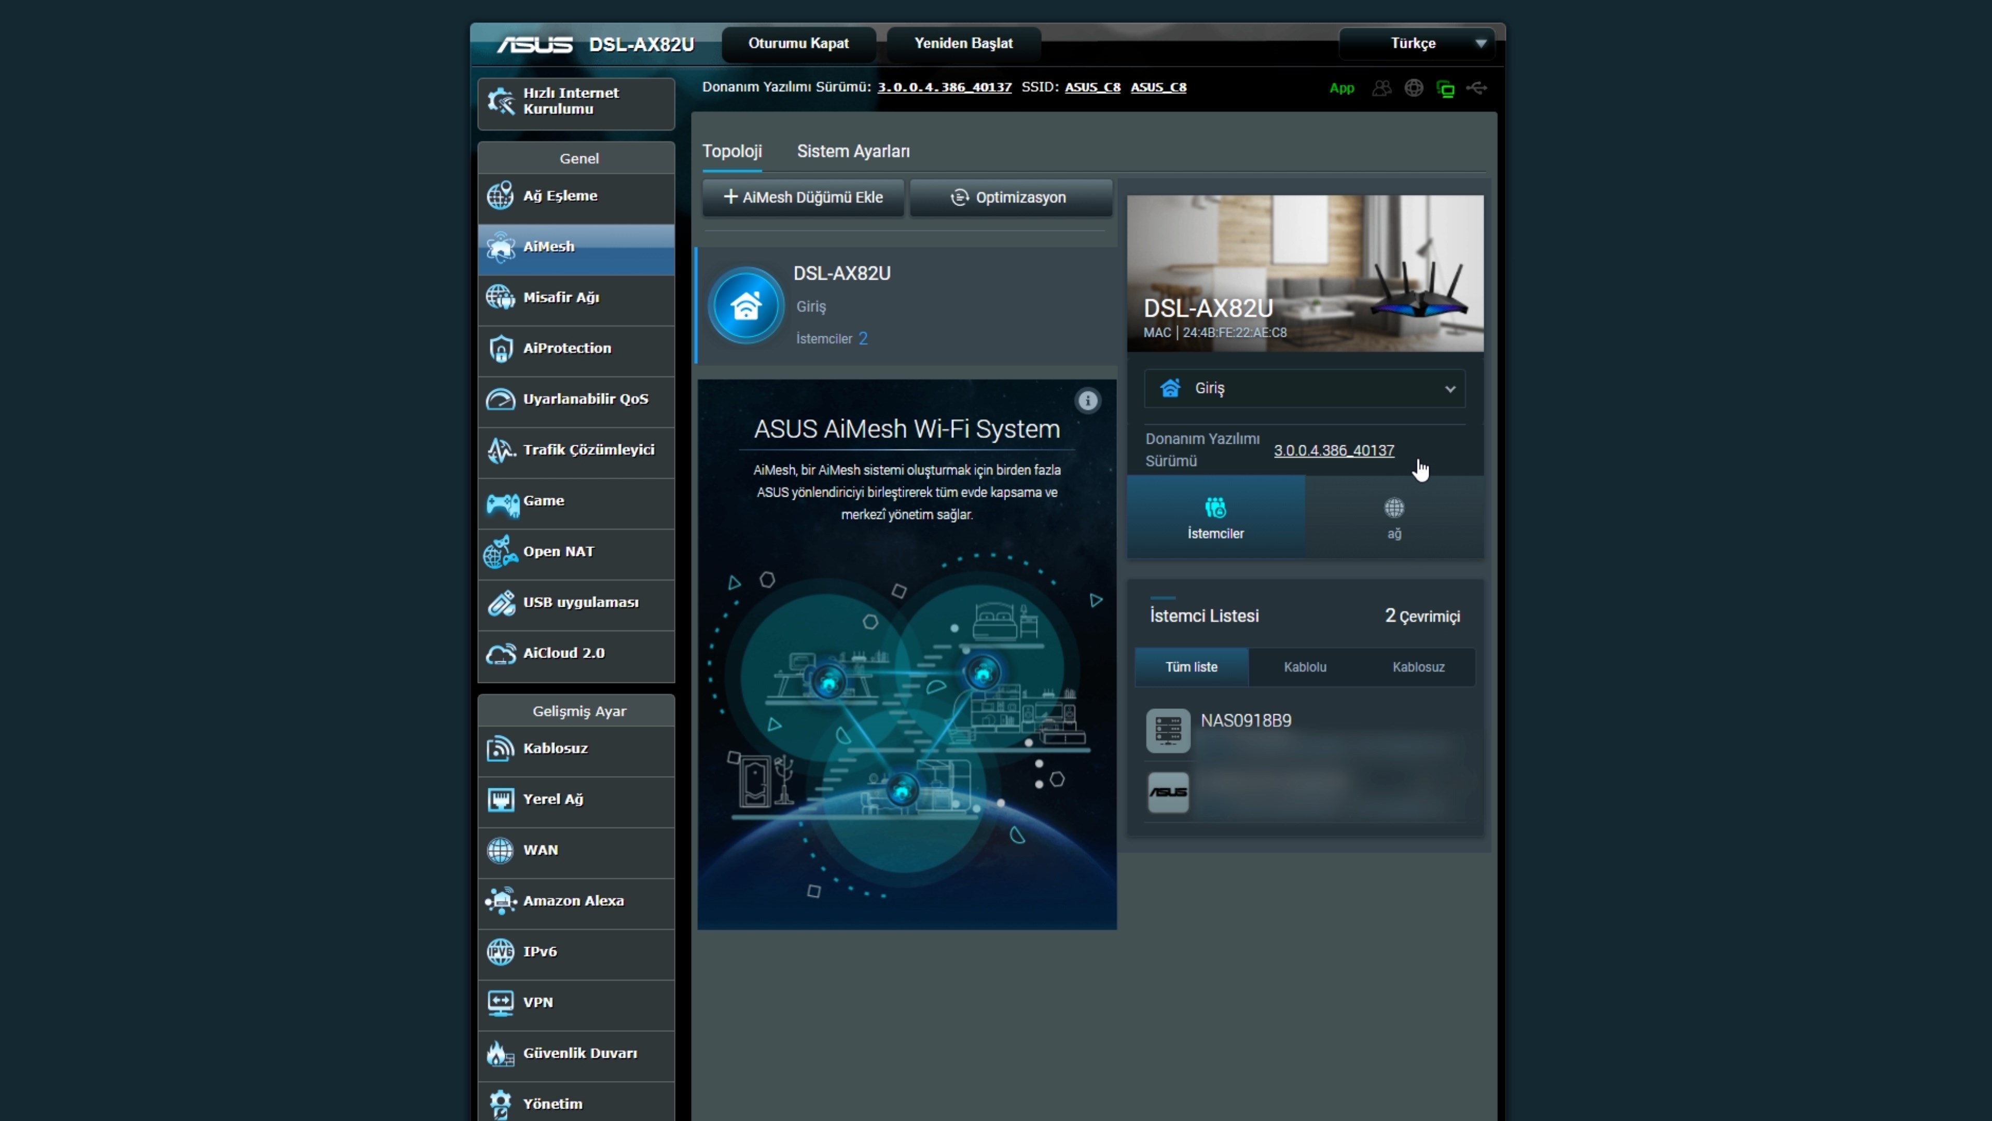Filter client list by Kablolu

[1305, 667]
